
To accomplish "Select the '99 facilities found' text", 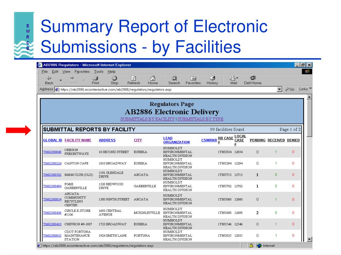I will [x=227, y=129].
